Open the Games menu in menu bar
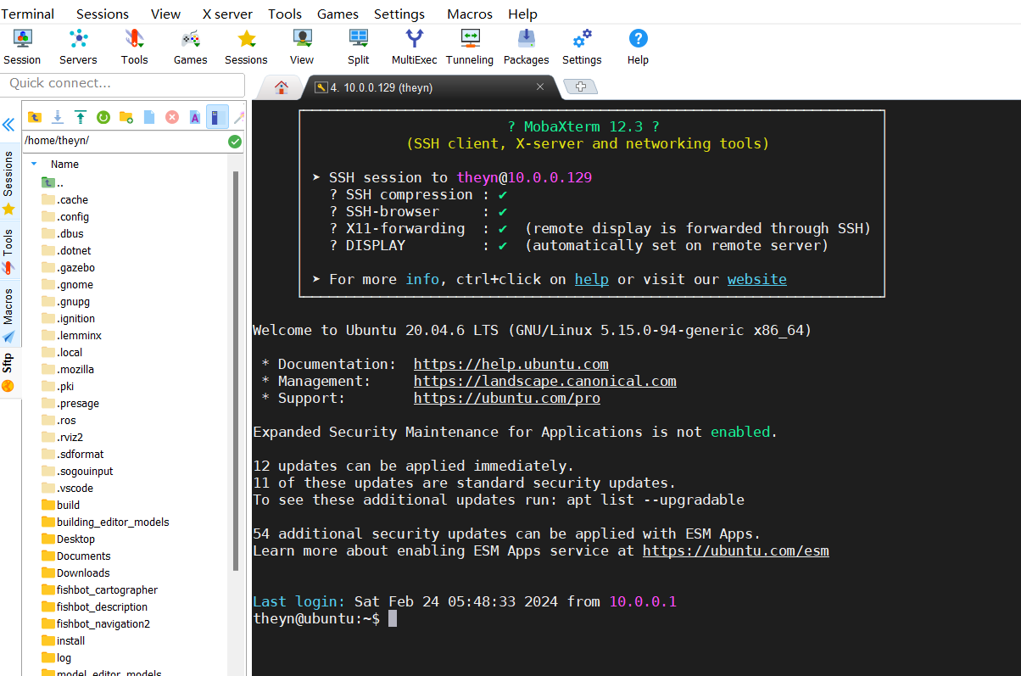The image size is (1021, 676). pos(338,14)
